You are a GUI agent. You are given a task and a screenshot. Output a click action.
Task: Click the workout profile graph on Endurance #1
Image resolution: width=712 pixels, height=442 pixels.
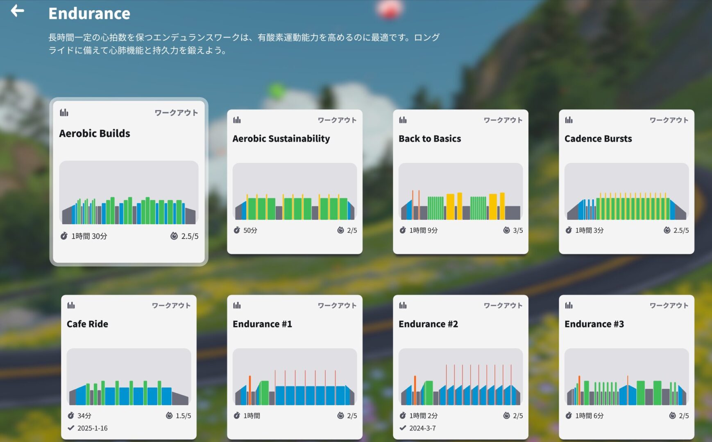point(295,377)
